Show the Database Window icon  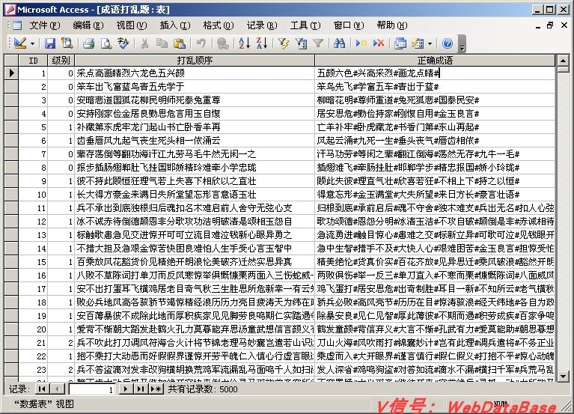pyautogui.click(x=400, y=43)
